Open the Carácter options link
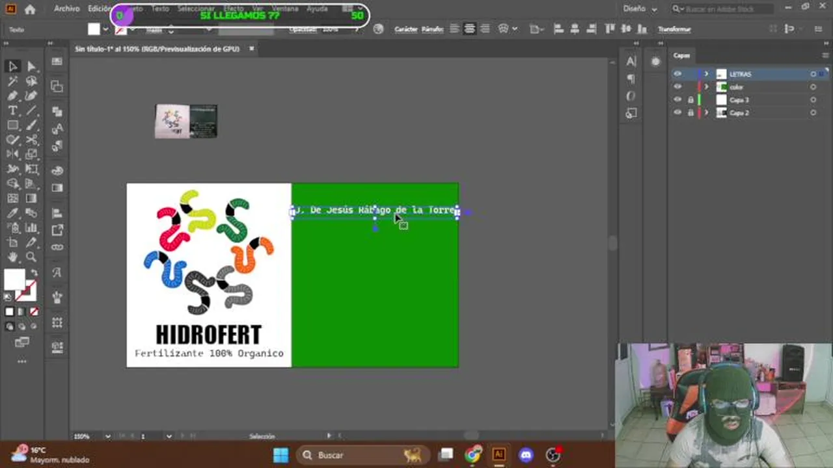Viewport: 833px width, 468px height. 405,29
